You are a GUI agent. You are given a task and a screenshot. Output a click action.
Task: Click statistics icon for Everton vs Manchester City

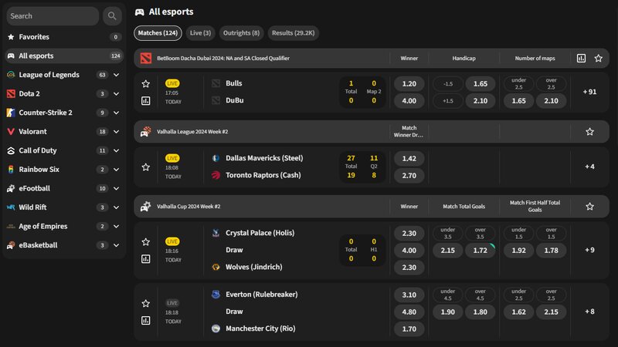pyautogui.click(x=145, y=320)
